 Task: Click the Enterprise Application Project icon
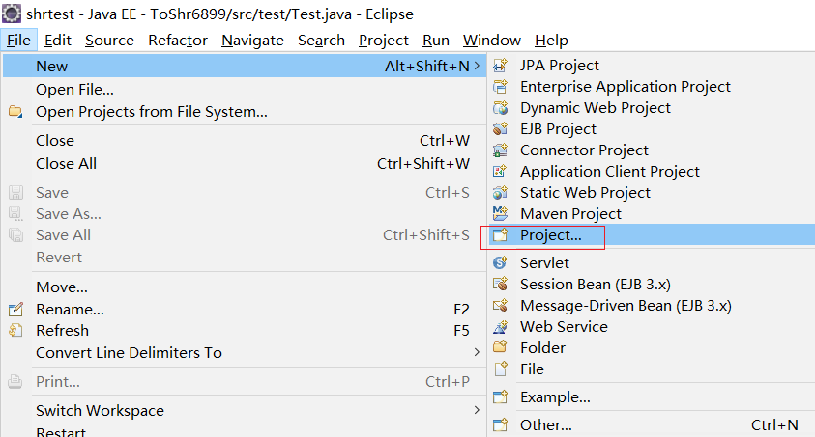tap(500, 87)
